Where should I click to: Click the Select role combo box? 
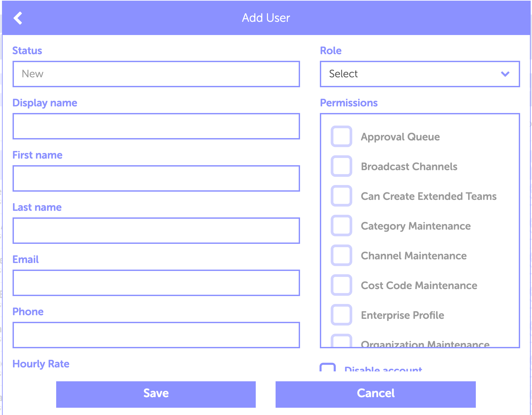point(420,74)
